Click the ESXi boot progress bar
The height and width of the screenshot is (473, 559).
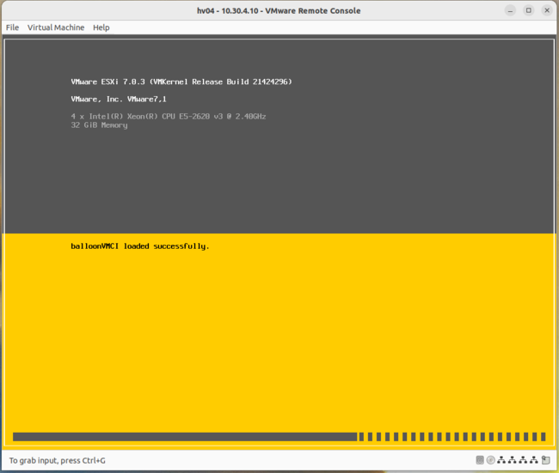point(279,437)
